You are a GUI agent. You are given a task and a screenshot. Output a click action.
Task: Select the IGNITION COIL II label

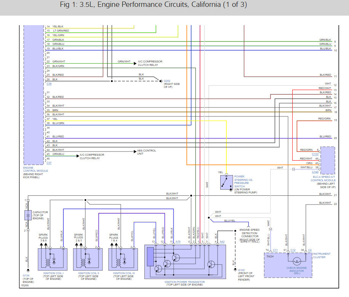(89, 273)
